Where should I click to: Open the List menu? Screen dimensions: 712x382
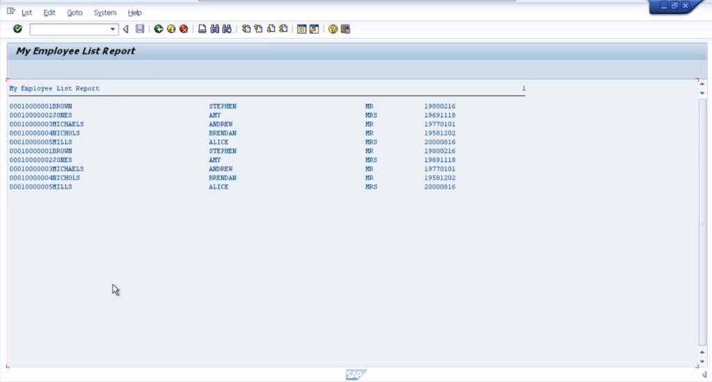click(27, 13)
